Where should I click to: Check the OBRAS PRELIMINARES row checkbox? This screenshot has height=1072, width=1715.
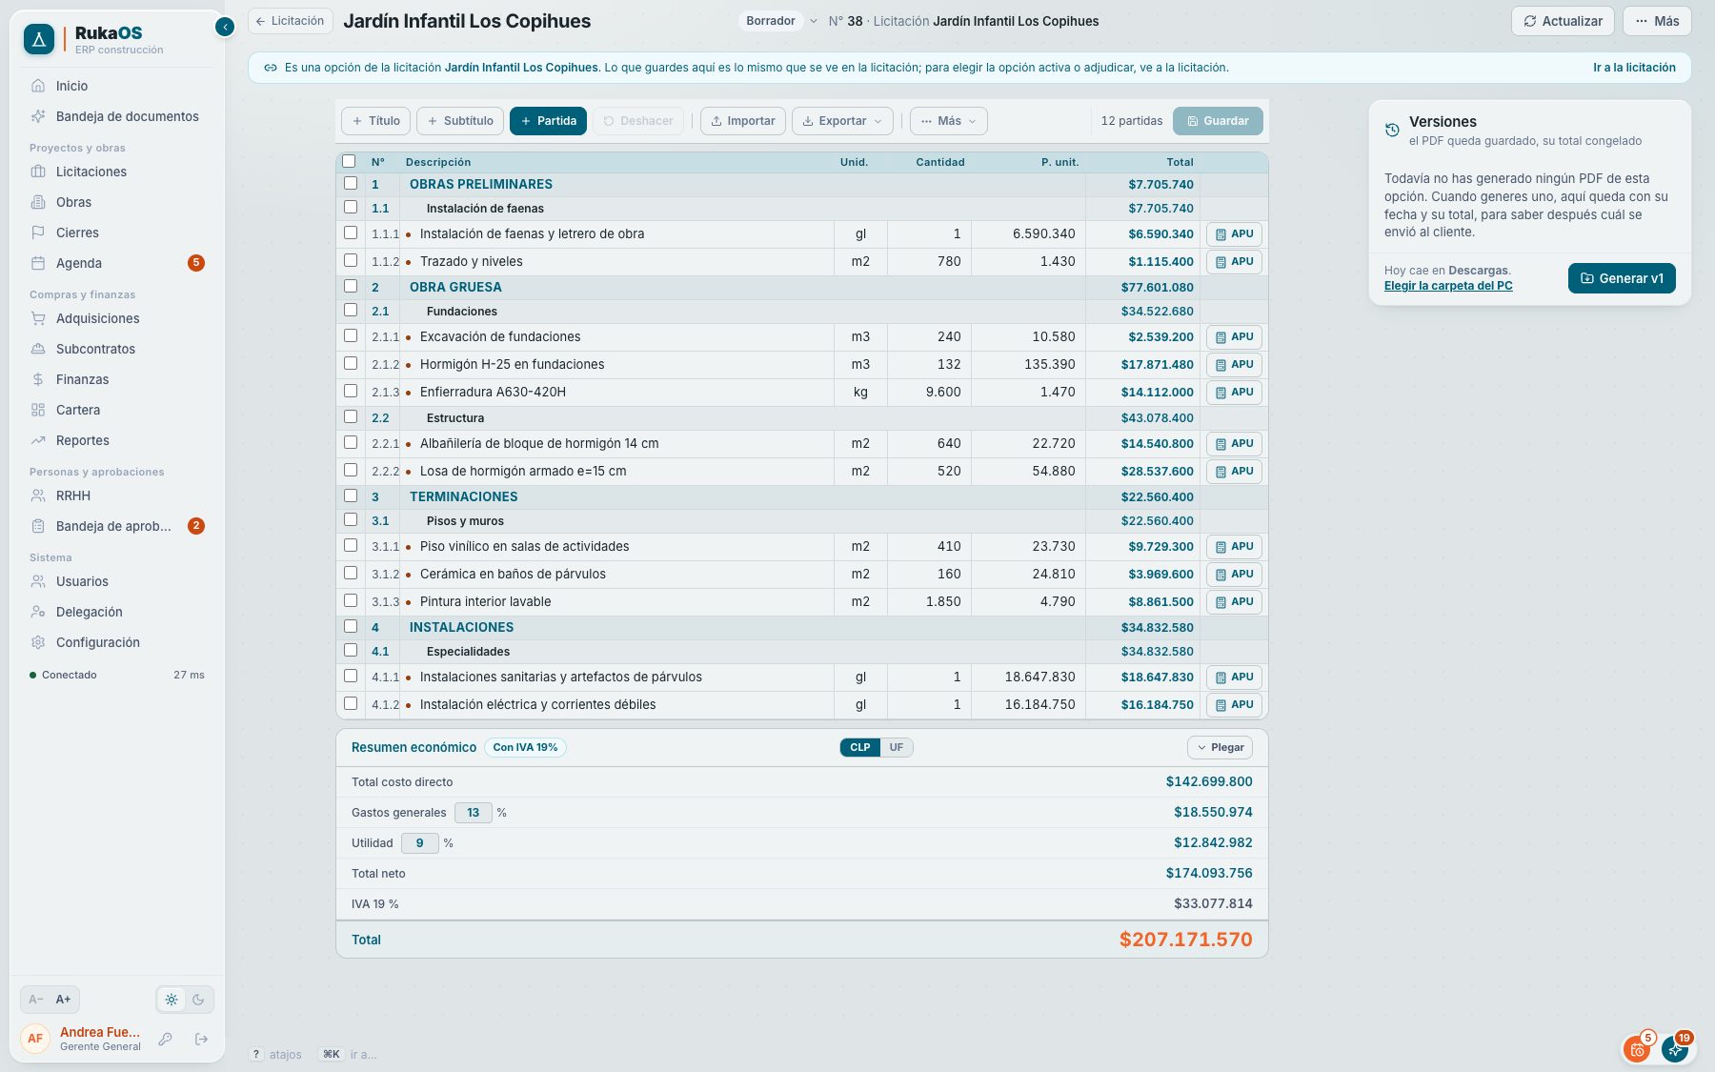pos(351,183)
